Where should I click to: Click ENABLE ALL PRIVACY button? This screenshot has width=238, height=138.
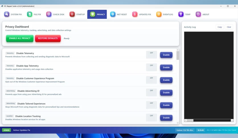pos(20,38)
